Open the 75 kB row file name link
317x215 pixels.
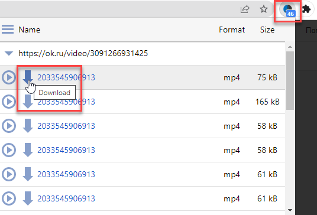click(x=66, y=77)
